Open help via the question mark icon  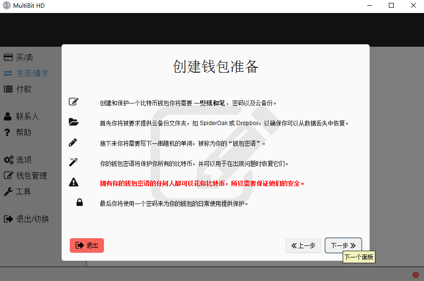click(8, 132)
